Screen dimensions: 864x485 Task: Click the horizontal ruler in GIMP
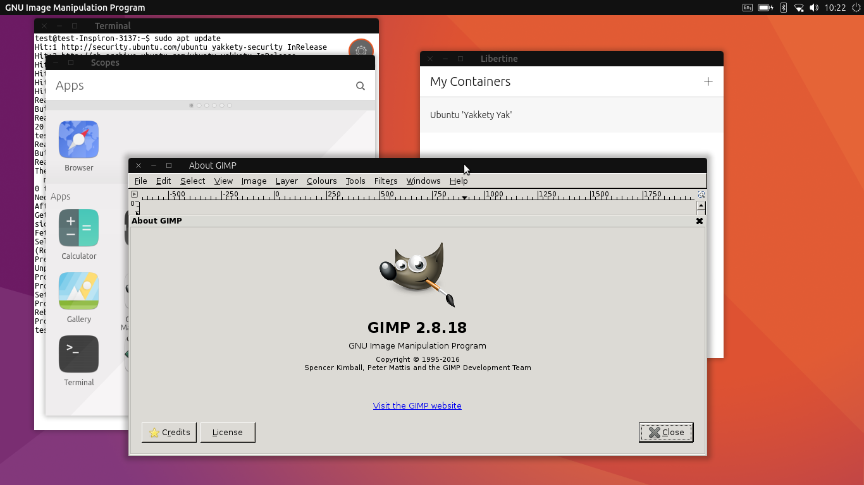coord(417,195)
